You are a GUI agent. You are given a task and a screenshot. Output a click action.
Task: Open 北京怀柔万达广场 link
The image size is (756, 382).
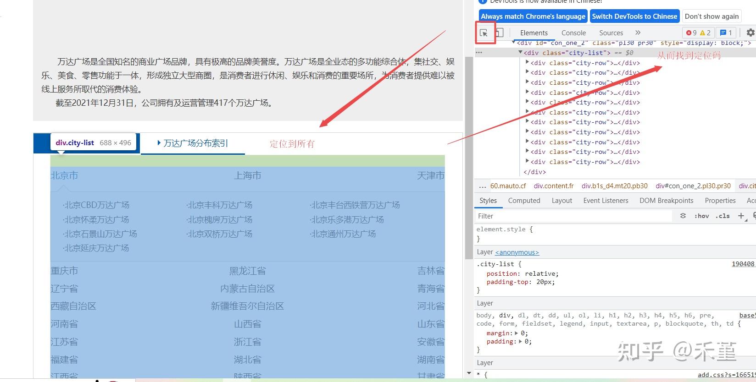96,220
